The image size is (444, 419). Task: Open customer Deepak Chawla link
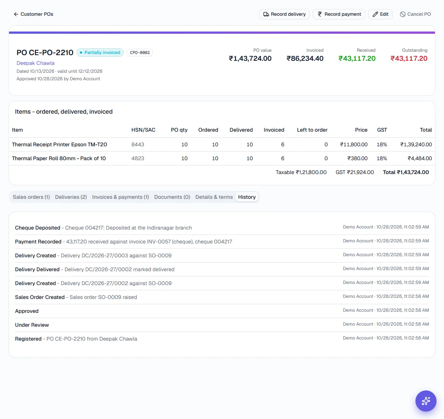click(35, 63)
